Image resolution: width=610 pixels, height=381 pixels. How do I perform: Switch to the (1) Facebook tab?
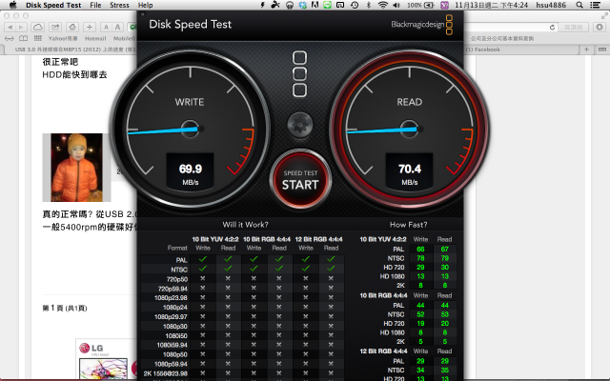point(521,50)
